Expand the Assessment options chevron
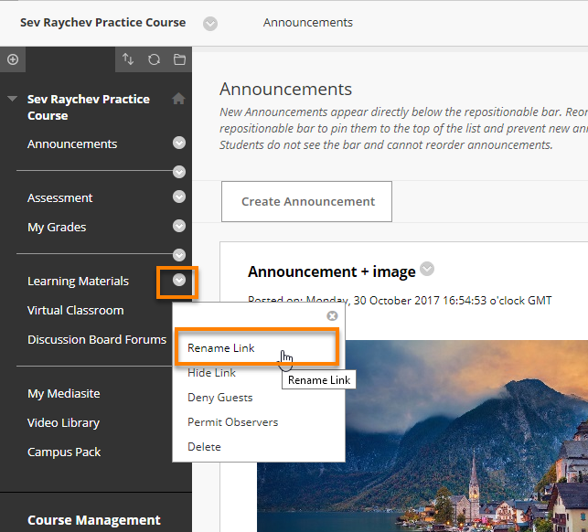The image size is (588, 532). coord(179,197)
